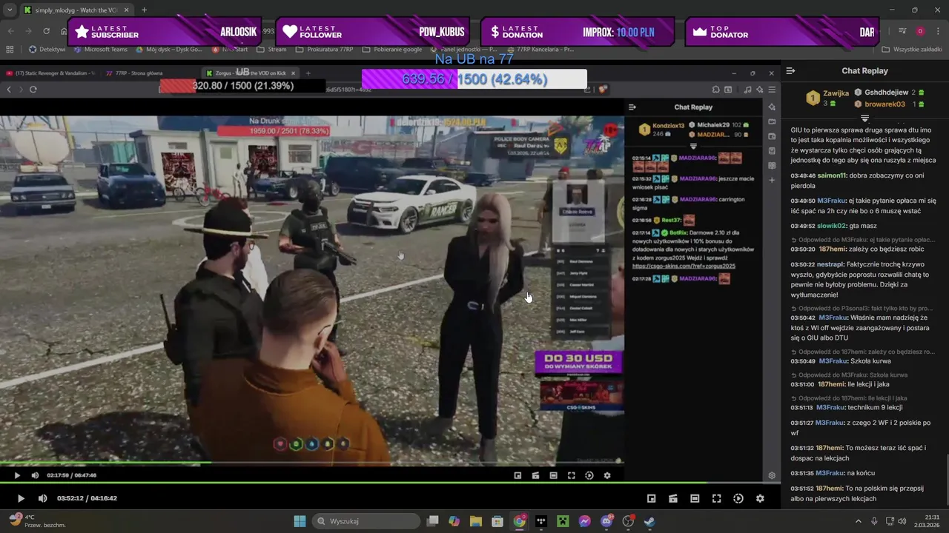Reload the inner browser page
The width and height of the screenshot is (949, 533).
tap(33, 89)
